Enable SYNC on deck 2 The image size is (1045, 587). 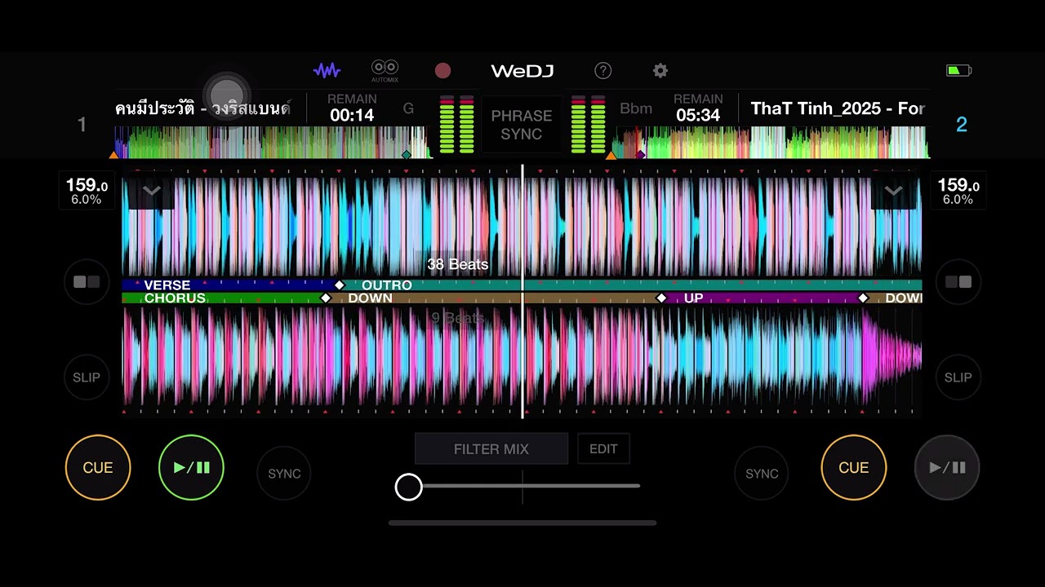point(762,474)
